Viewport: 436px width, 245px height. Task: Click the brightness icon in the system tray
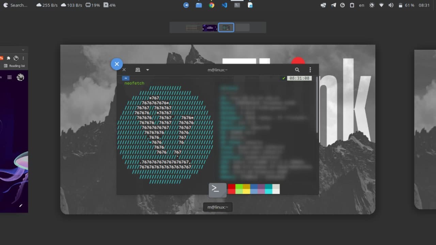point(372,5)
